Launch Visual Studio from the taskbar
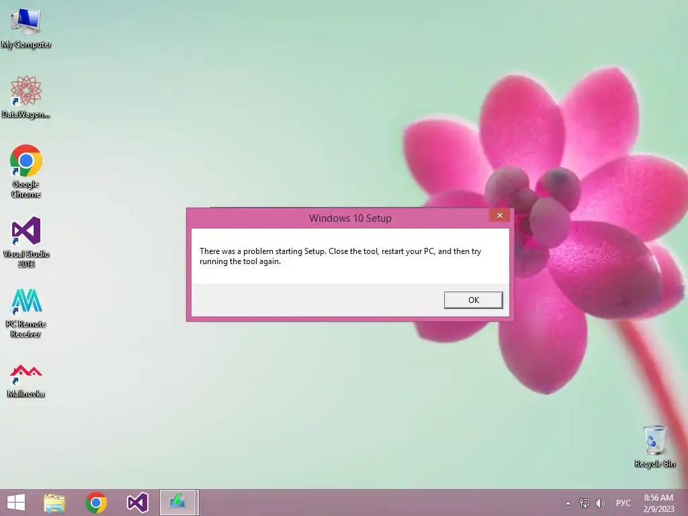 point(137,503)
